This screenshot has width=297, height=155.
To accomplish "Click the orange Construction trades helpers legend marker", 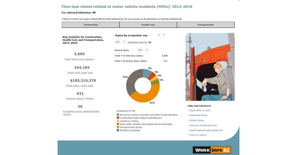I will click(x=118, y=118).
